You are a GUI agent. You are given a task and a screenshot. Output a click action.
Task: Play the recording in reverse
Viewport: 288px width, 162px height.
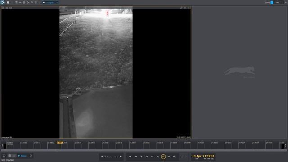coord(141,157)
